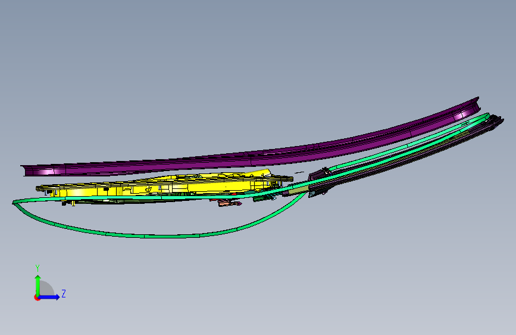Screen dimensions: 516x335
Task: Click the red origin dot of the triad
Action: (37, 297)
